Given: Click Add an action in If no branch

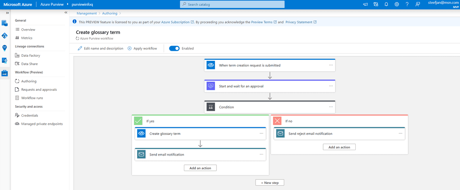Looking at the screenshot, I should click(x=340, y=147).
